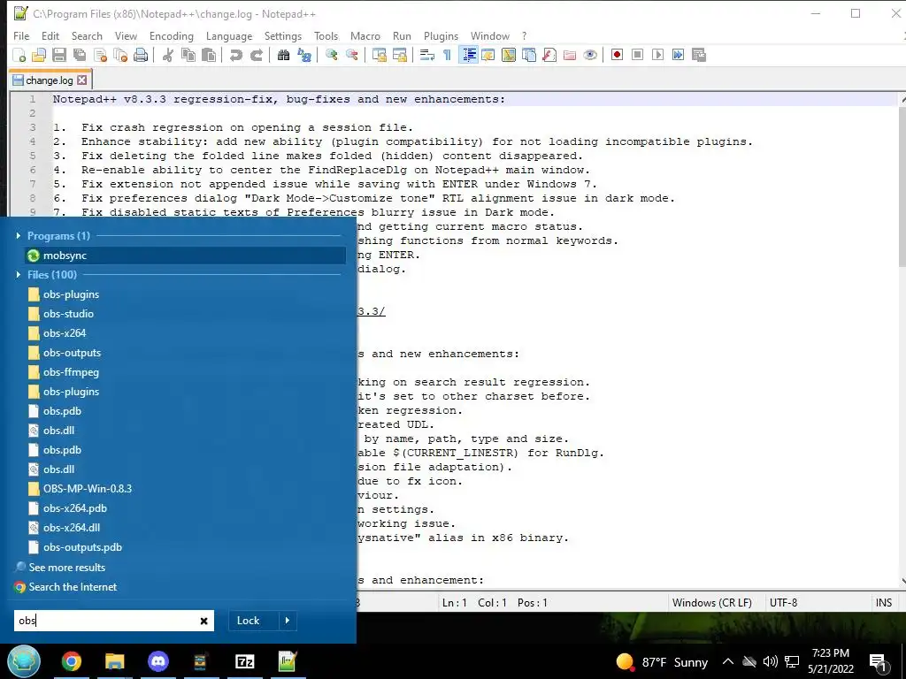Click the Zoom In toolbar icon
This screenshot has height=679, width=906.
[332, 56]
